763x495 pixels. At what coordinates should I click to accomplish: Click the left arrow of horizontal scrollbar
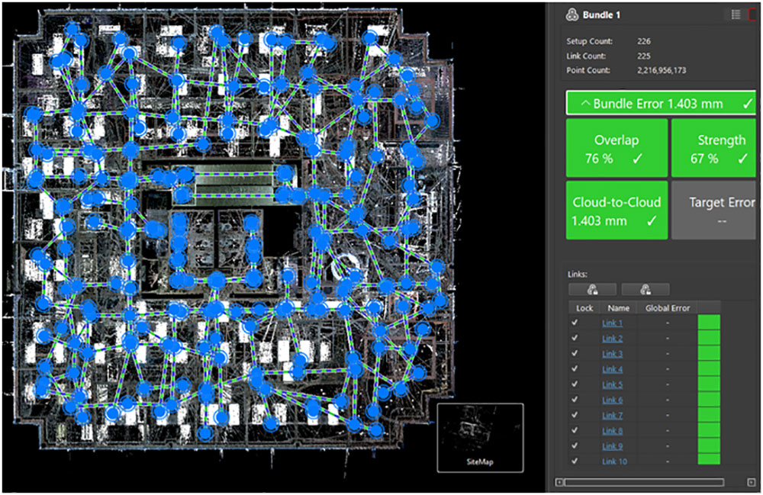click(x=559, y=482)
